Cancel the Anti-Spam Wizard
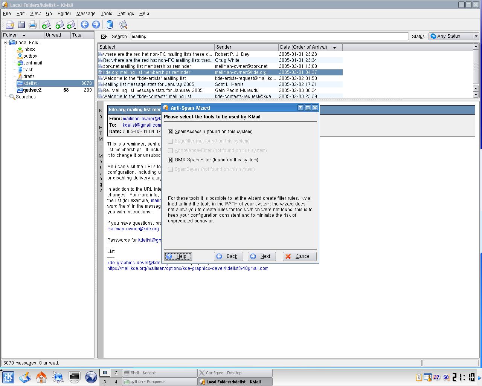 tap(300, 256)
